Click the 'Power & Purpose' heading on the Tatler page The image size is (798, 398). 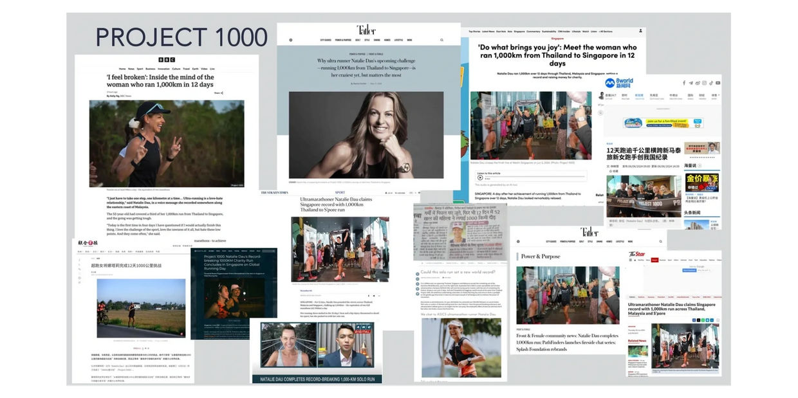(541, 256)
